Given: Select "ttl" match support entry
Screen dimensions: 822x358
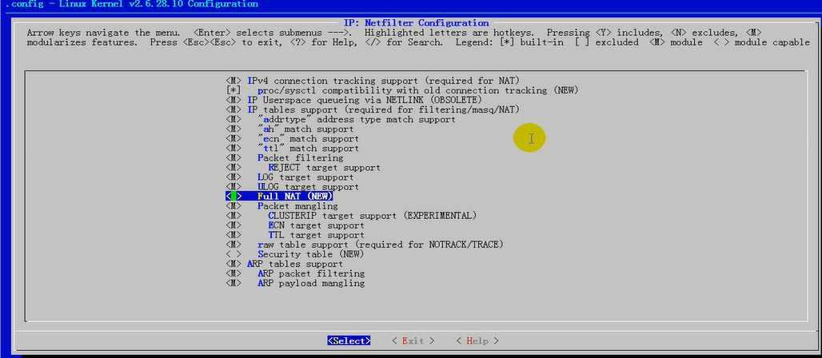Looking at the screenshot, I should tap(309, 149).
